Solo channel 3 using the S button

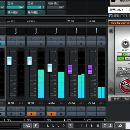tap(41, 39)
